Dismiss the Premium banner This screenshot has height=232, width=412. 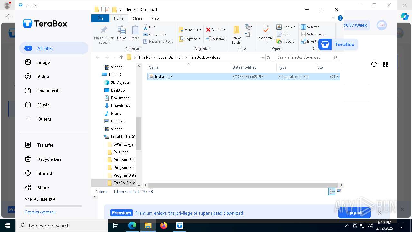coord(380,213)
